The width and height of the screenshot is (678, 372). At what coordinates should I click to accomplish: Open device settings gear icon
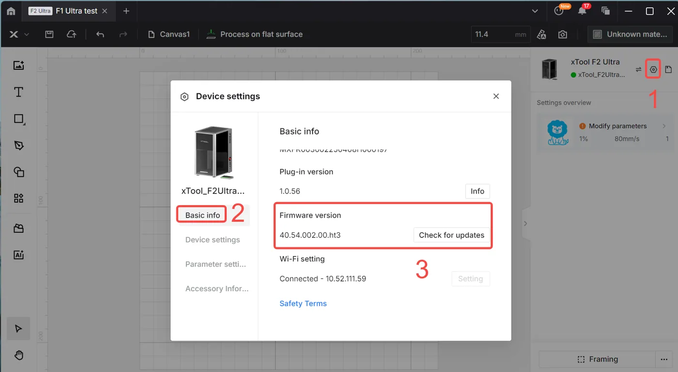[x=653, y=70]
